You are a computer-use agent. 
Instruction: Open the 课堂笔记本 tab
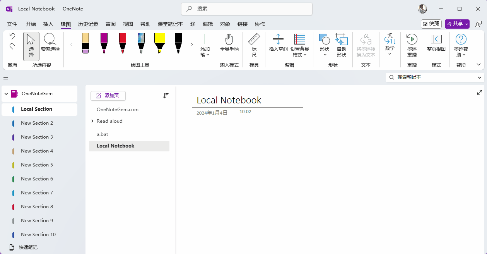(x=170, y=24)
